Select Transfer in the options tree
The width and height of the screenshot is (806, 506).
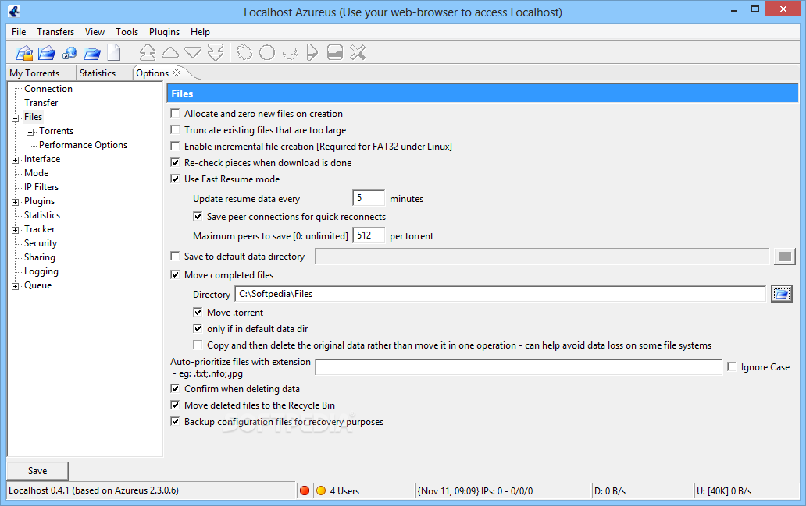click(x=41, y=103)
